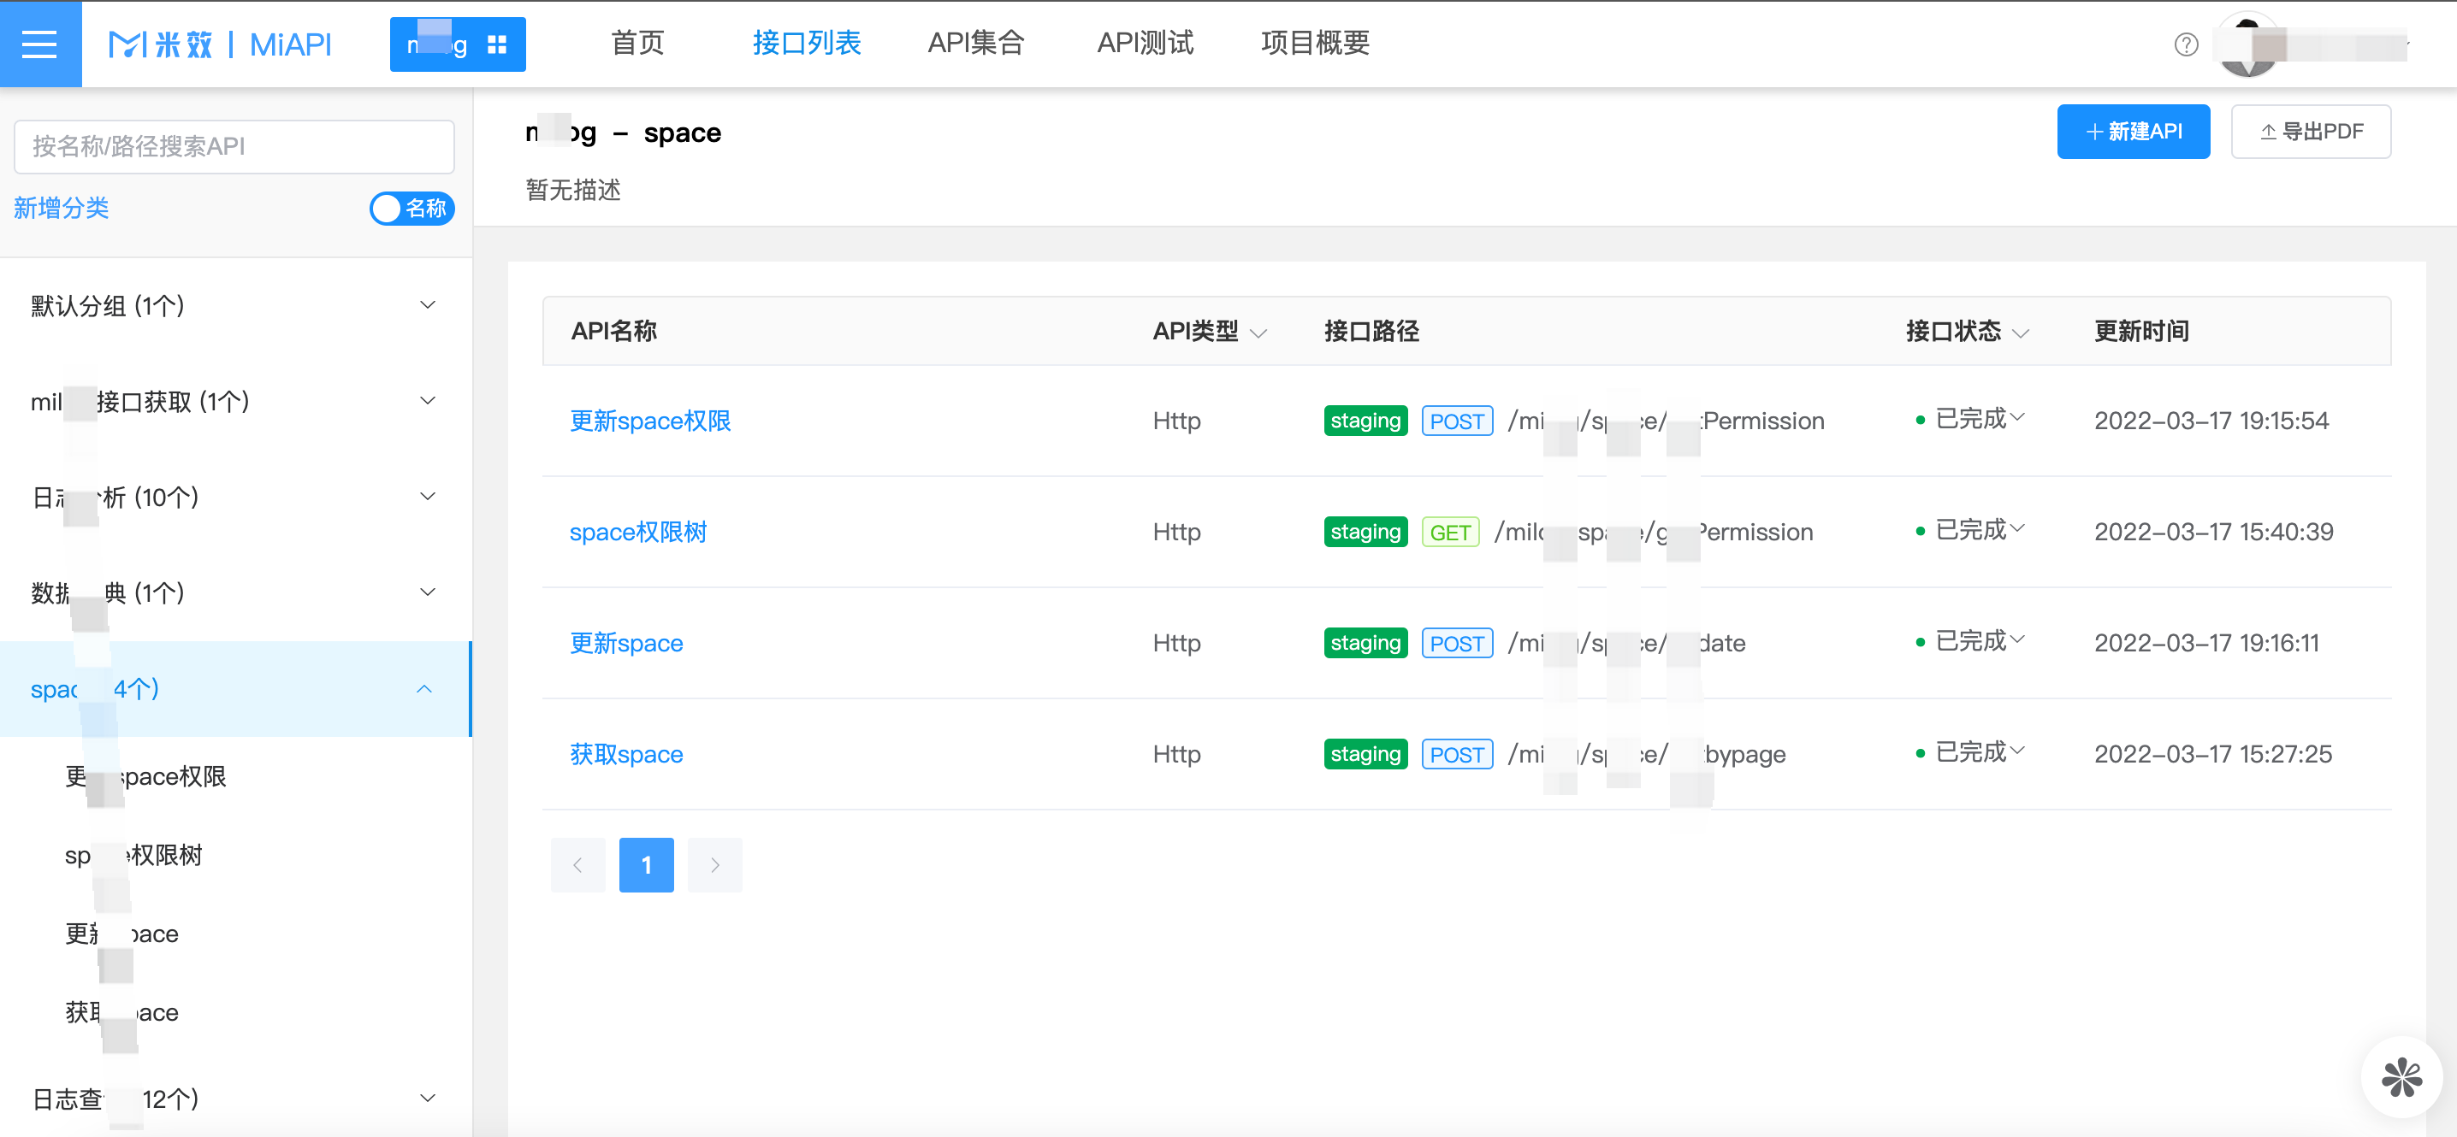
Task: Click the floating pinwheel icon at bottom right
Action: (x=2401, y=1077)
